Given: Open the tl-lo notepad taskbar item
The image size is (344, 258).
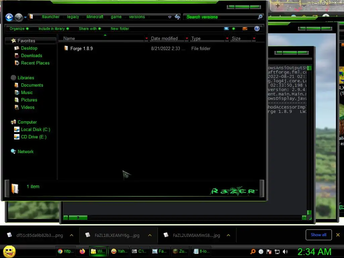Looking at the screenshot, I should (202, 251).
